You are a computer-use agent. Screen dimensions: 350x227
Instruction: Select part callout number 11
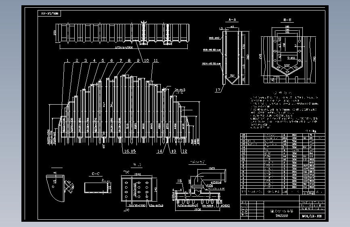156,60
